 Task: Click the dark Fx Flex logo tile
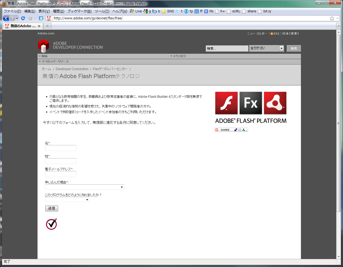pyautogui.click(x=251, y=103)
